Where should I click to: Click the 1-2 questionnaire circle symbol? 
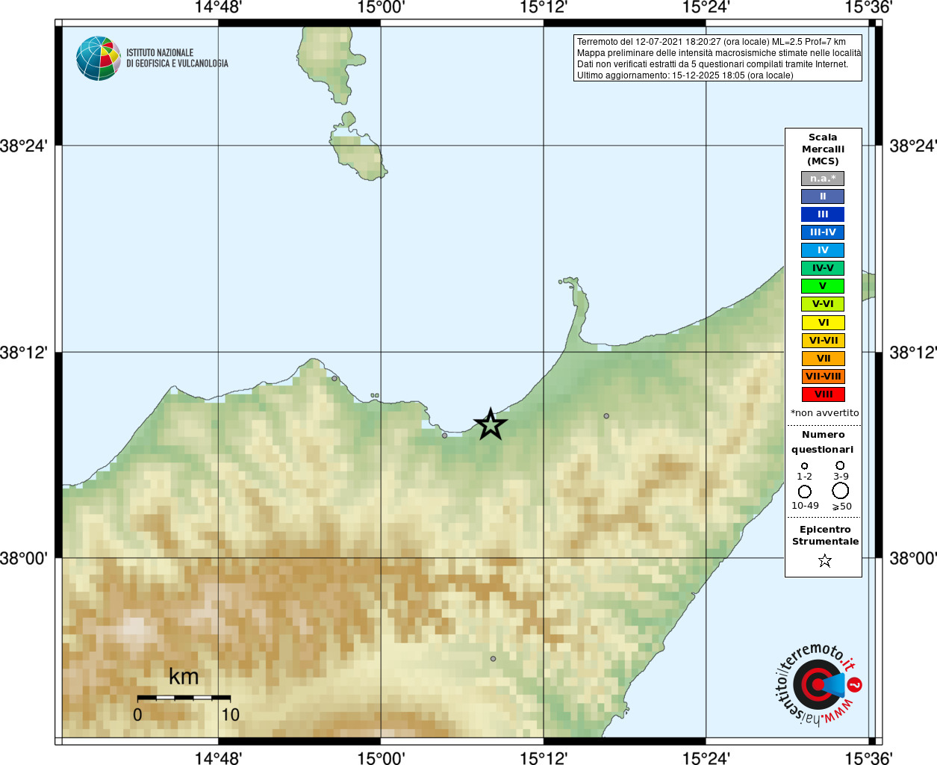pos(804,466)
